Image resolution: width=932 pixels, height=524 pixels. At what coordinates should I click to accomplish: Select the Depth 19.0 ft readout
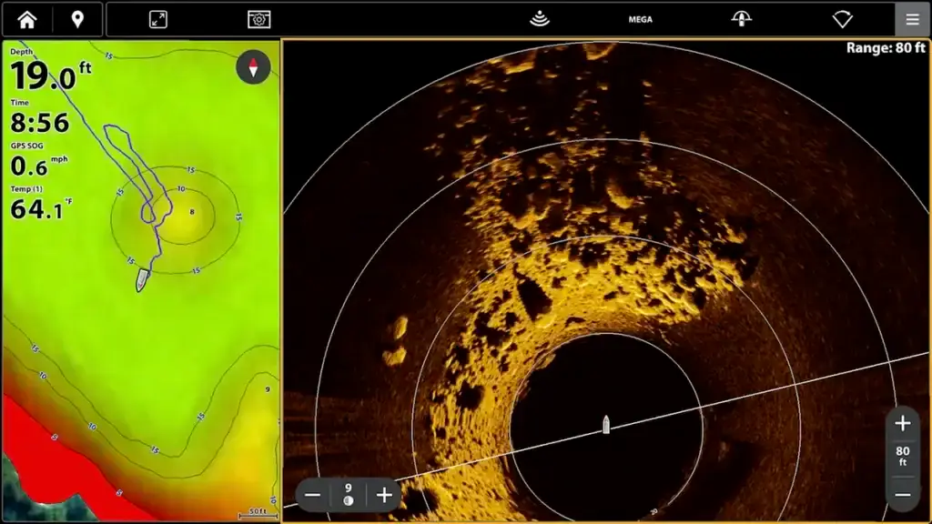coord(51,70)
